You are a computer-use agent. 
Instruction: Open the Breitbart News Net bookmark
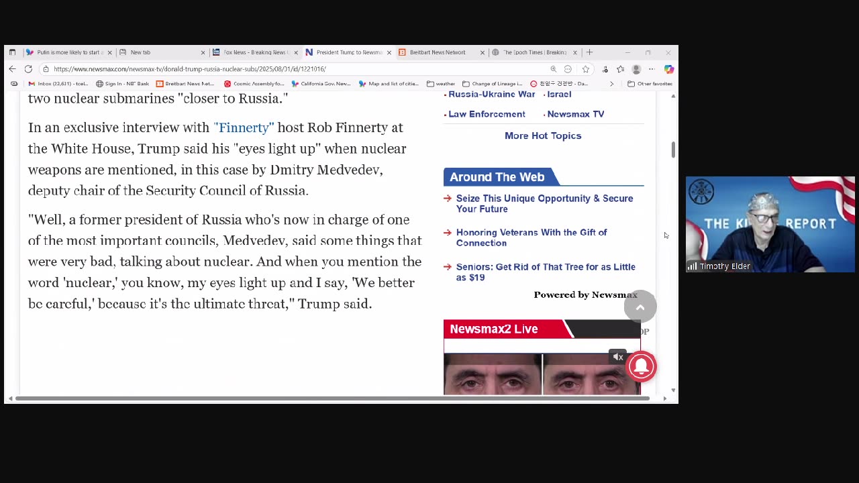point(185,84)
